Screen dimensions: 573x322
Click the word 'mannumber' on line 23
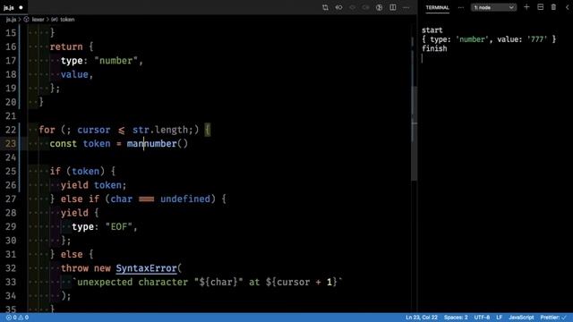(151, 143)
